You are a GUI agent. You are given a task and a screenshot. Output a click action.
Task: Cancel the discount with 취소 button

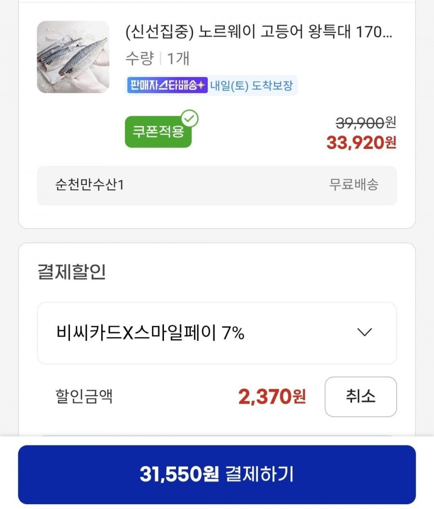click(x=360, y=397)
